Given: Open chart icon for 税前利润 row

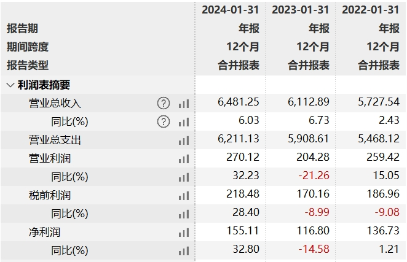Looking at the screenshot, I should coord(183,196).
